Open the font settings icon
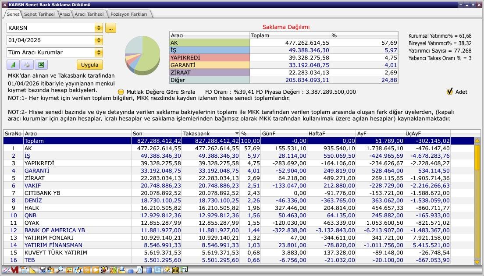Screen dimensions: 484x276 (13, 65)
